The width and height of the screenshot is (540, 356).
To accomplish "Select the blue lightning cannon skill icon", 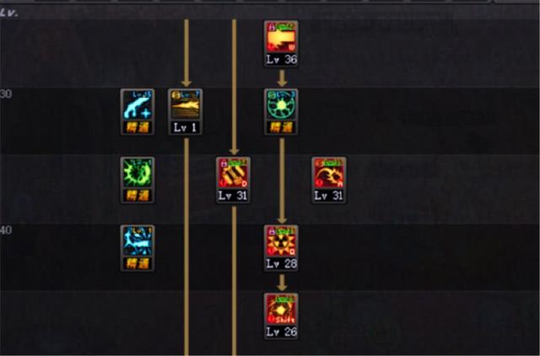I will click(138, 241).
